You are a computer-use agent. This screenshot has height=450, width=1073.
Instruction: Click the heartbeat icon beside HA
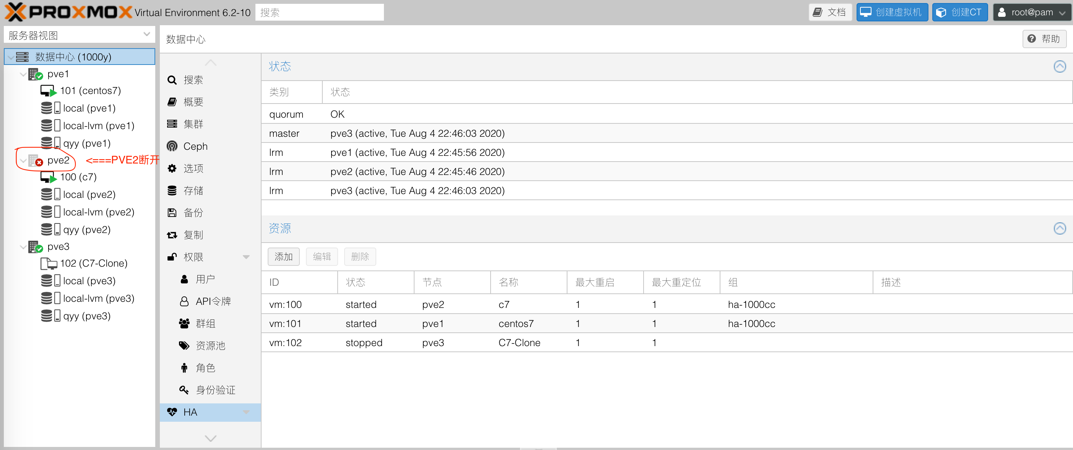tap(172, 412)
